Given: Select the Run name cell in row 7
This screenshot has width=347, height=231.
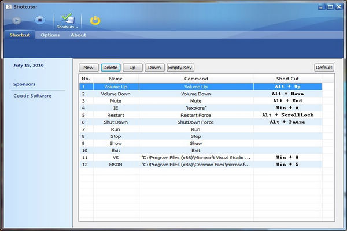Looking at the screenshot, I should point(116,129).
